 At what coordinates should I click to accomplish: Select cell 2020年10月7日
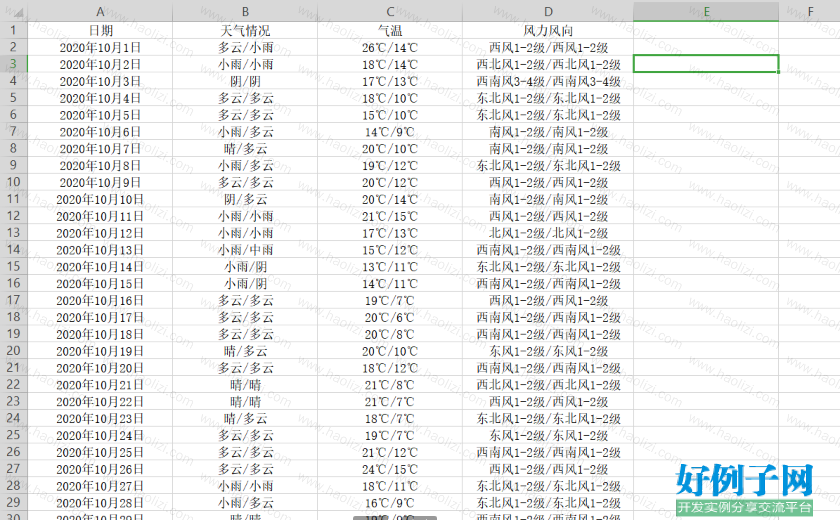pyautogui.click(x=100, y=148)
